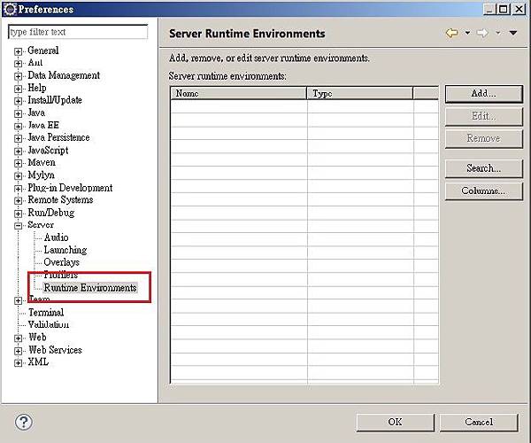Expand the Maven tree node
The height and width of the screenshot is (443, 531).
pyautogui.click(x=18, y=163)
